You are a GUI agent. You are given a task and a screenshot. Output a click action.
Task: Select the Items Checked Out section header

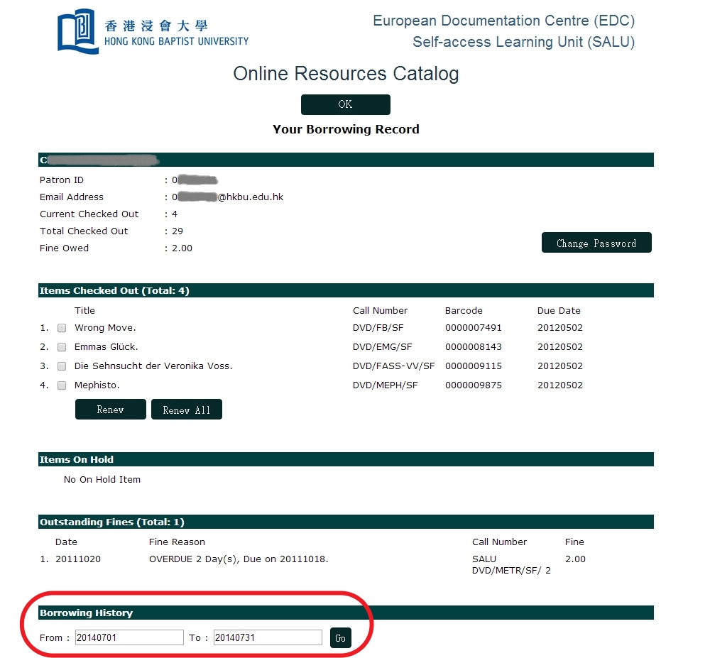pos(114,290)
